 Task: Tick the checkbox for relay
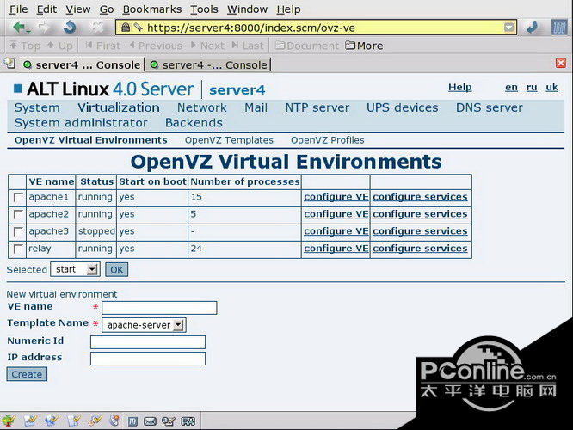tap(17, 249)
